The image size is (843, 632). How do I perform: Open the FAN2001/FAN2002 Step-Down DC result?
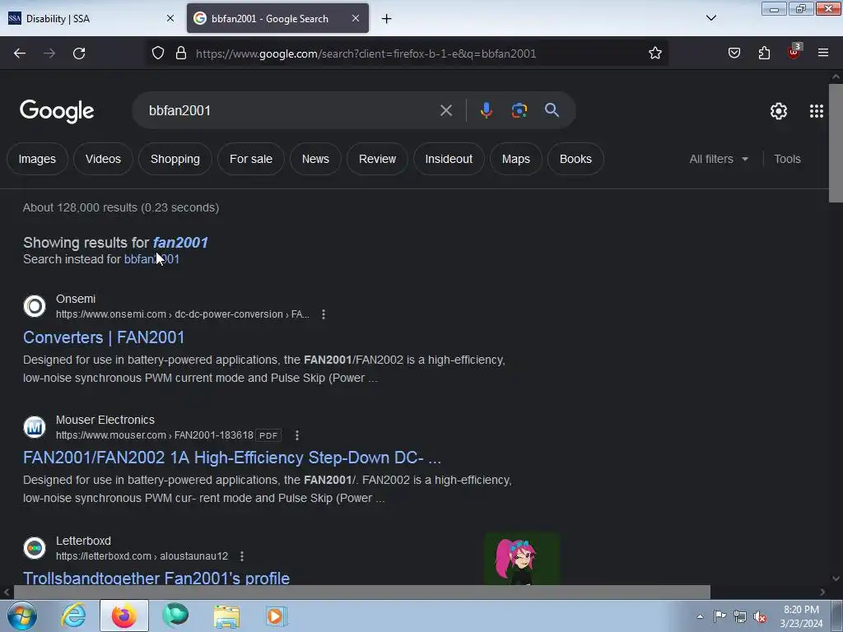tap(232, 458)
